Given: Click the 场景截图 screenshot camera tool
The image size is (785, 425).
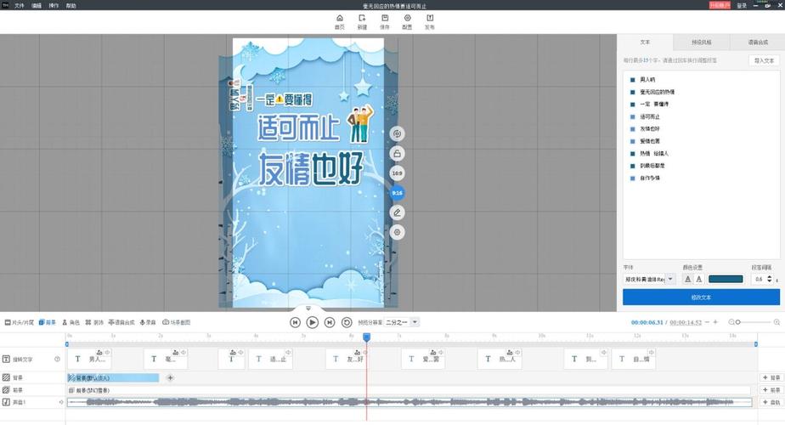Looking at the screenshot, I should [176, 322].
